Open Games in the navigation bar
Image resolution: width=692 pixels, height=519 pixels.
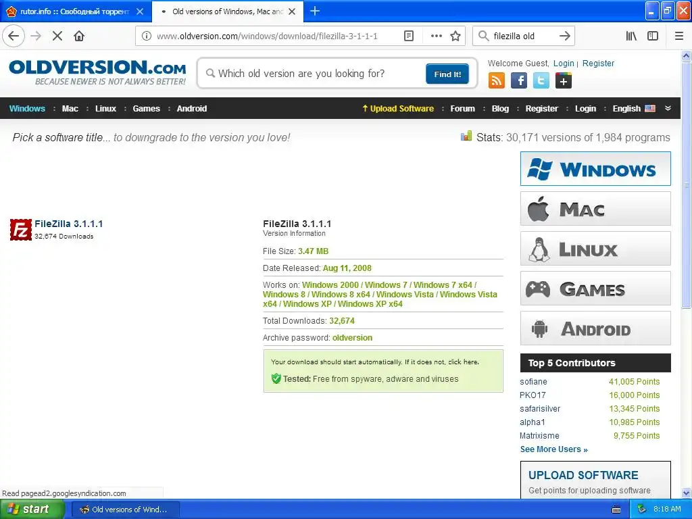pyautogui.click(x=146, y=109)
